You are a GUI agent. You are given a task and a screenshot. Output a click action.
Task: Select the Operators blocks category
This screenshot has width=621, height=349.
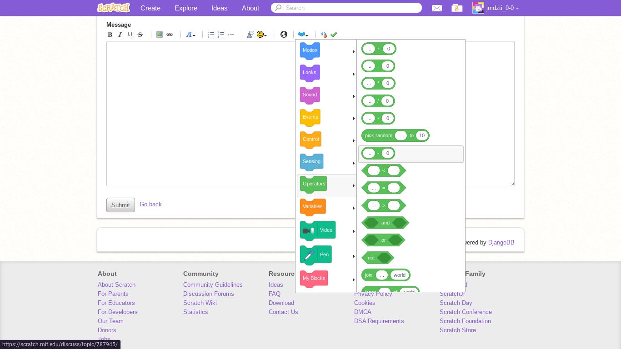(313, 184)
